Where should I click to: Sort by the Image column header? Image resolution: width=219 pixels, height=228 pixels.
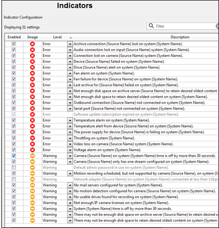33,37
